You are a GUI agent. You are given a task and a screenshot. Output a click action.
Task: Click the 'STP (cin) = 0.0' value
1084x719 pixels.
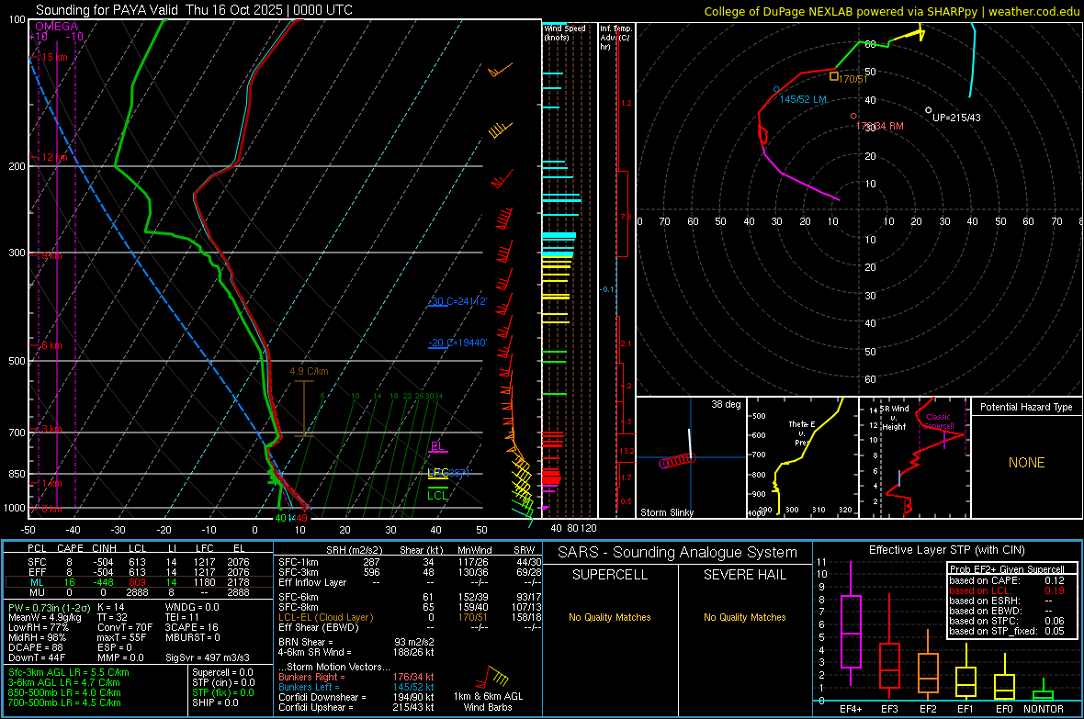click(223, 682)
